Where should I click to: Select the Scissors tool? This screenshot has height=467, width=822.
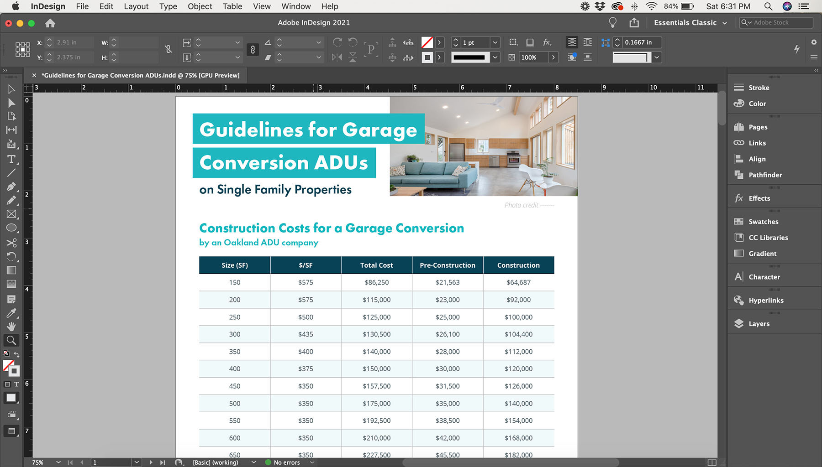click(11, 243)
